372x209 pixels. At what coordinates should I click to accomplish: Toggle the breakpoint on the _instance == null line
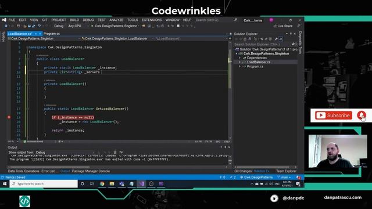coord(9,117)
